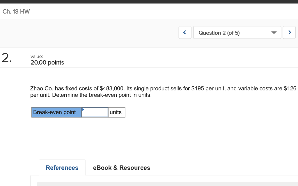Switch to the References tab

[62, 168]
